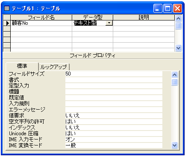Viewport: 185px width, 157px height.
Task: Click the IME 変換モード property label
Action: [x=26, y=145]
